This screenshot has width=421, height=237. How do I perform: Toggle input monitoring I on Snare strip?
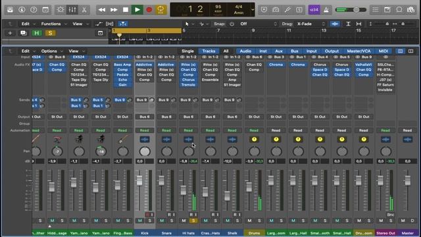pos(174,215)
